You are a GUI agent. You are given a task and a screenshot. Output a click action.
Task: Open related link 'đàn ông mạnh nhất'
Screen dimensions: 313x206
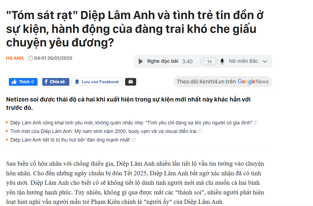[70, 140]
